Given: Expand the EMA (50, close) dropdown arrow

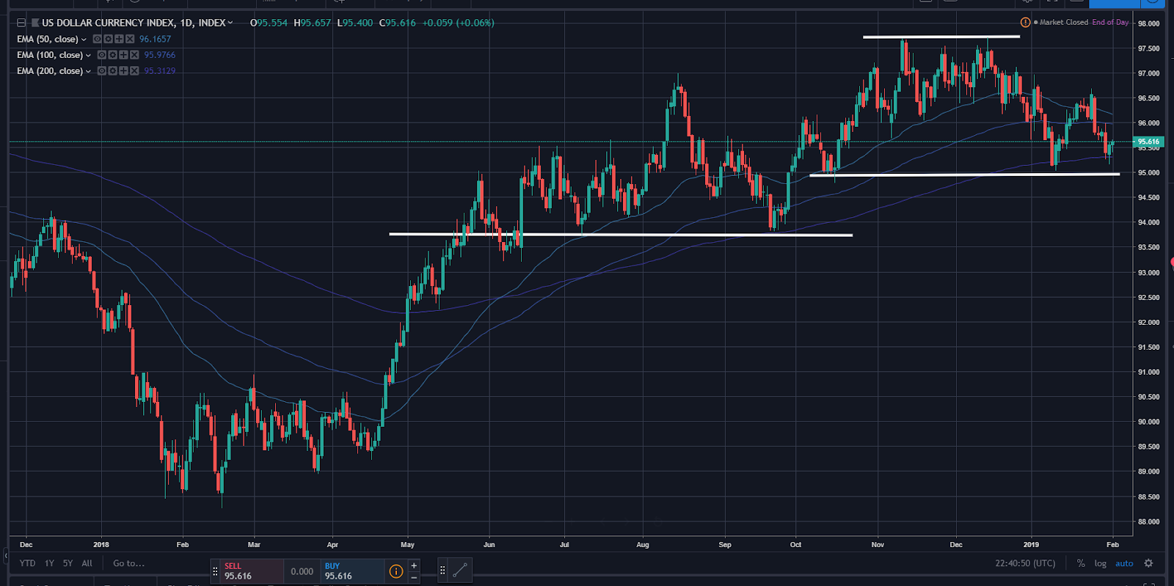Looking at the screenshot, I should pos(84,40).
